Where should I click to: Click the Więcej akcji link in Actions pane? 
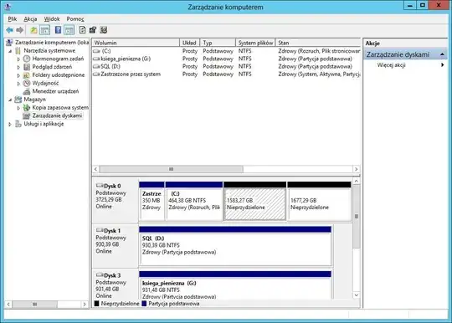pyautogui.click(x=391, y=64)
